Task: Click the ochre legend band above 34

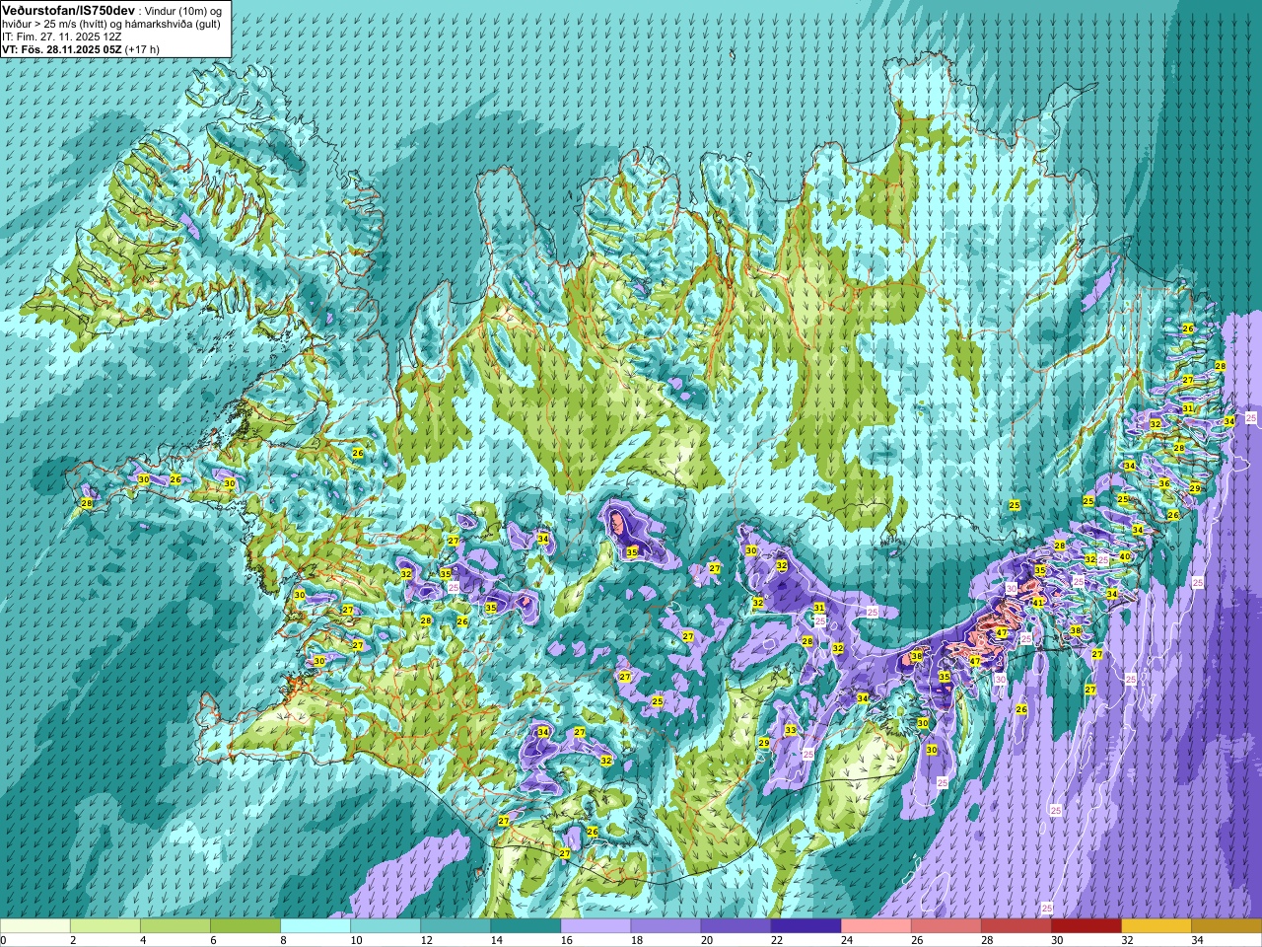Action: (x=1226, y=926)
